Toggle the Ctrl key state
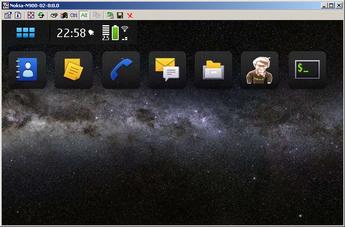 74,15
